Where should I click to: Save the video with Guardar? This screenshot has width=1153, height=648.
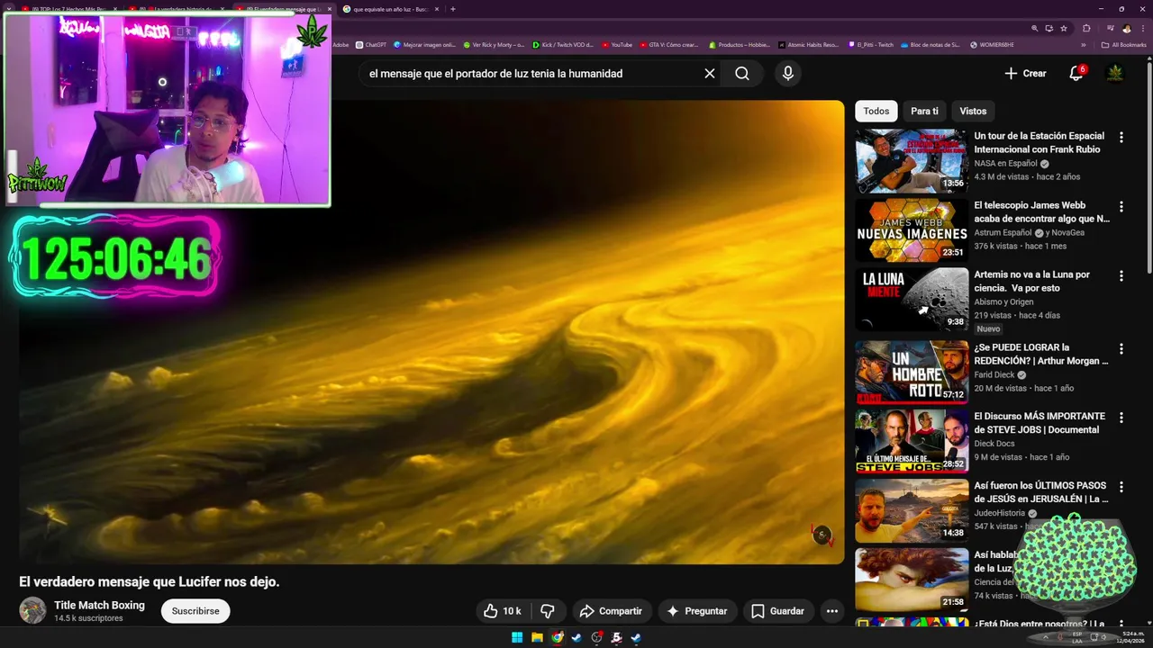pos(778,611)
